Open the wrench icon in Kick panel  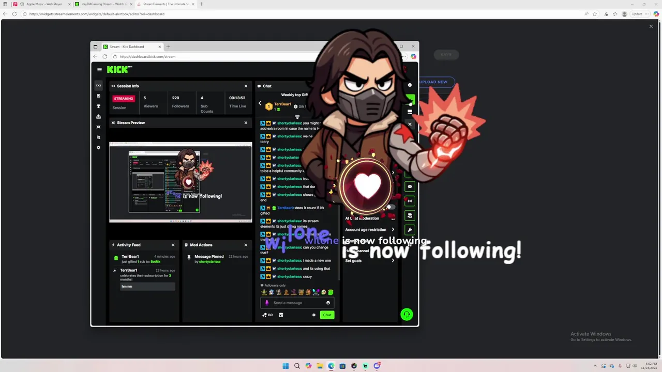click(x=410, y=230)
